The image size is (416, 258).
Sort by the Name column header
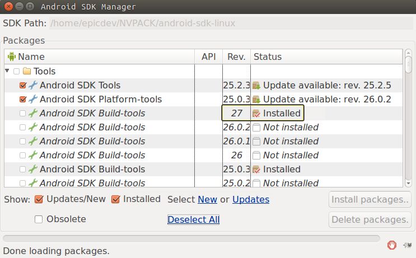click(x=100, y=57)
